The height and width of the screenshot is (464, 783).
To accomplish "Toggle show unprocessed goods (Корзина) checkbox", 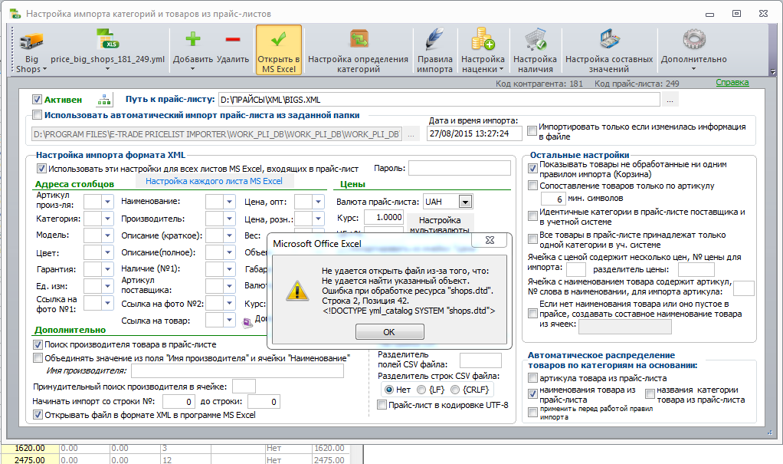I will pyautogui.click(x=532, y=169).
